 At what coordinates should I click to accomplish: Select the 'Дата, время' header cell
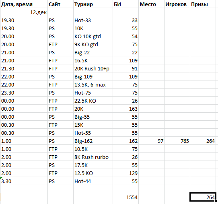(24, 4)
